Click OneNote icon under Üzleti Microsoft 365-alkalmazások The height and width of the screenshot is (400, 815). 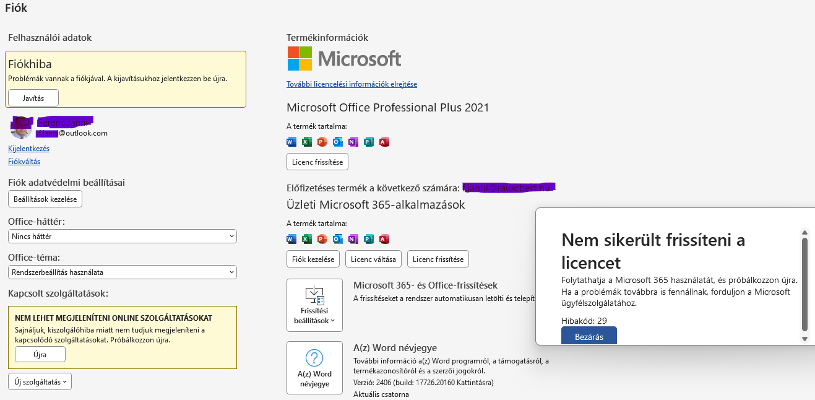coord(353,239)
